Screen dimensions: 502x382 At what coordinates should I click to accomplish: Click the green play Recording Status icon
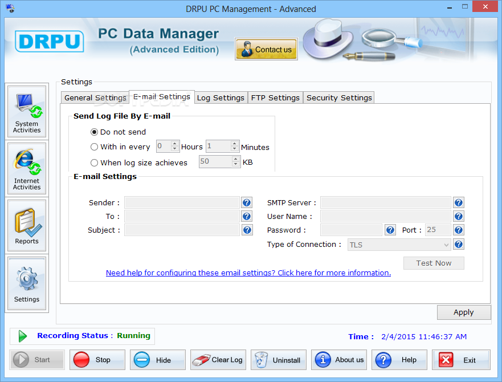tap(22, 336)
